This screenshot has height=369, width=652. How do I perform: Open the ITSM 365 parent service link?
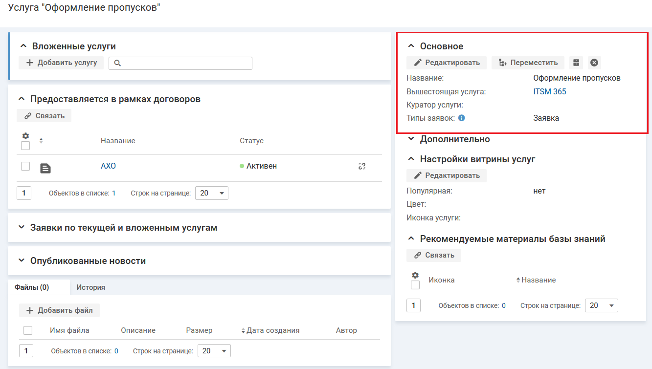click(x=549, y=91)
